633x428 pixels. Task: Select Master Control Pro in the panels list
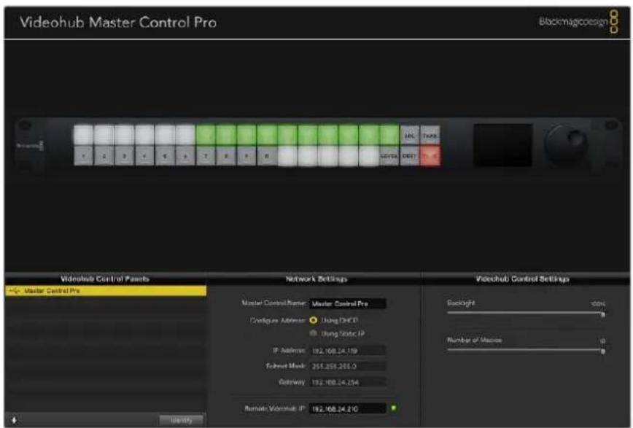tap(106, 291)
